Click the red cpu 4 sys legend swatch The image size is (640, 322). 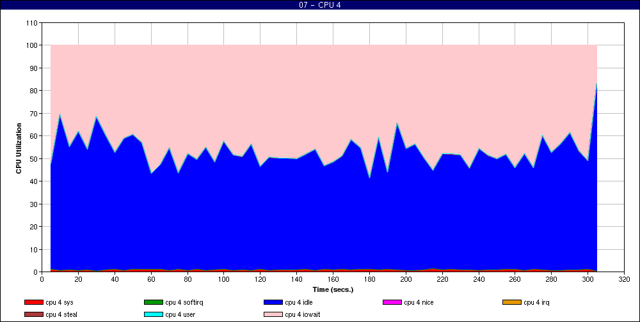(34, 302)
